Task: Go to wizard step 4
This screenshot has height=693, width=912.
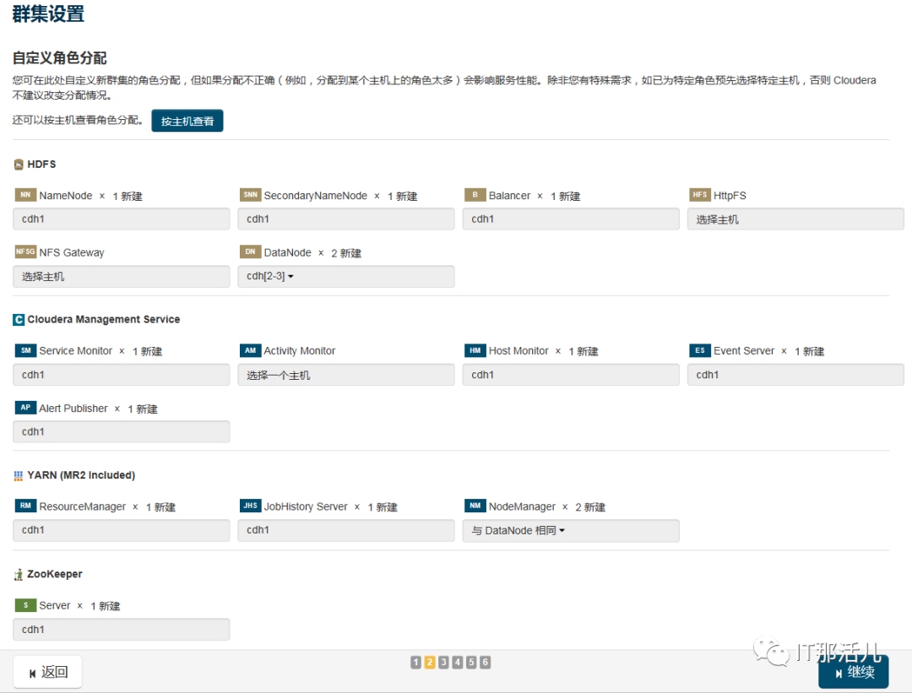Action: point(458,662)
